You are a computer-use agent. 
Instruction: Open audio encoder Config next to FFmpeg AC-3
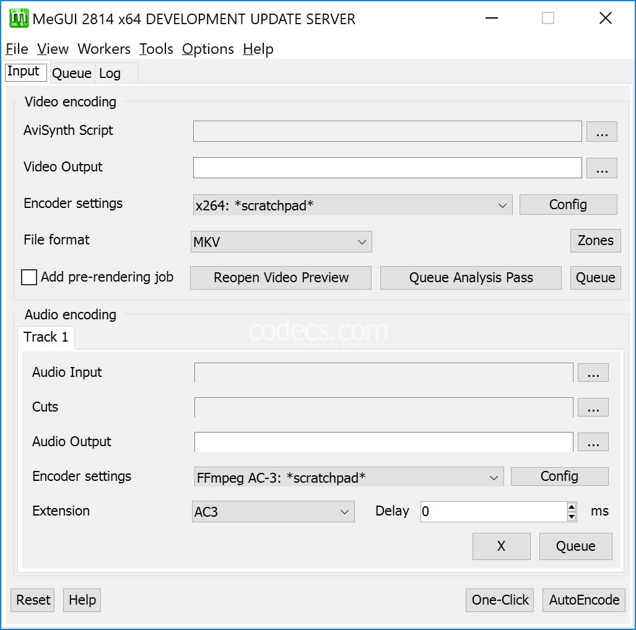tap(560, 477)
